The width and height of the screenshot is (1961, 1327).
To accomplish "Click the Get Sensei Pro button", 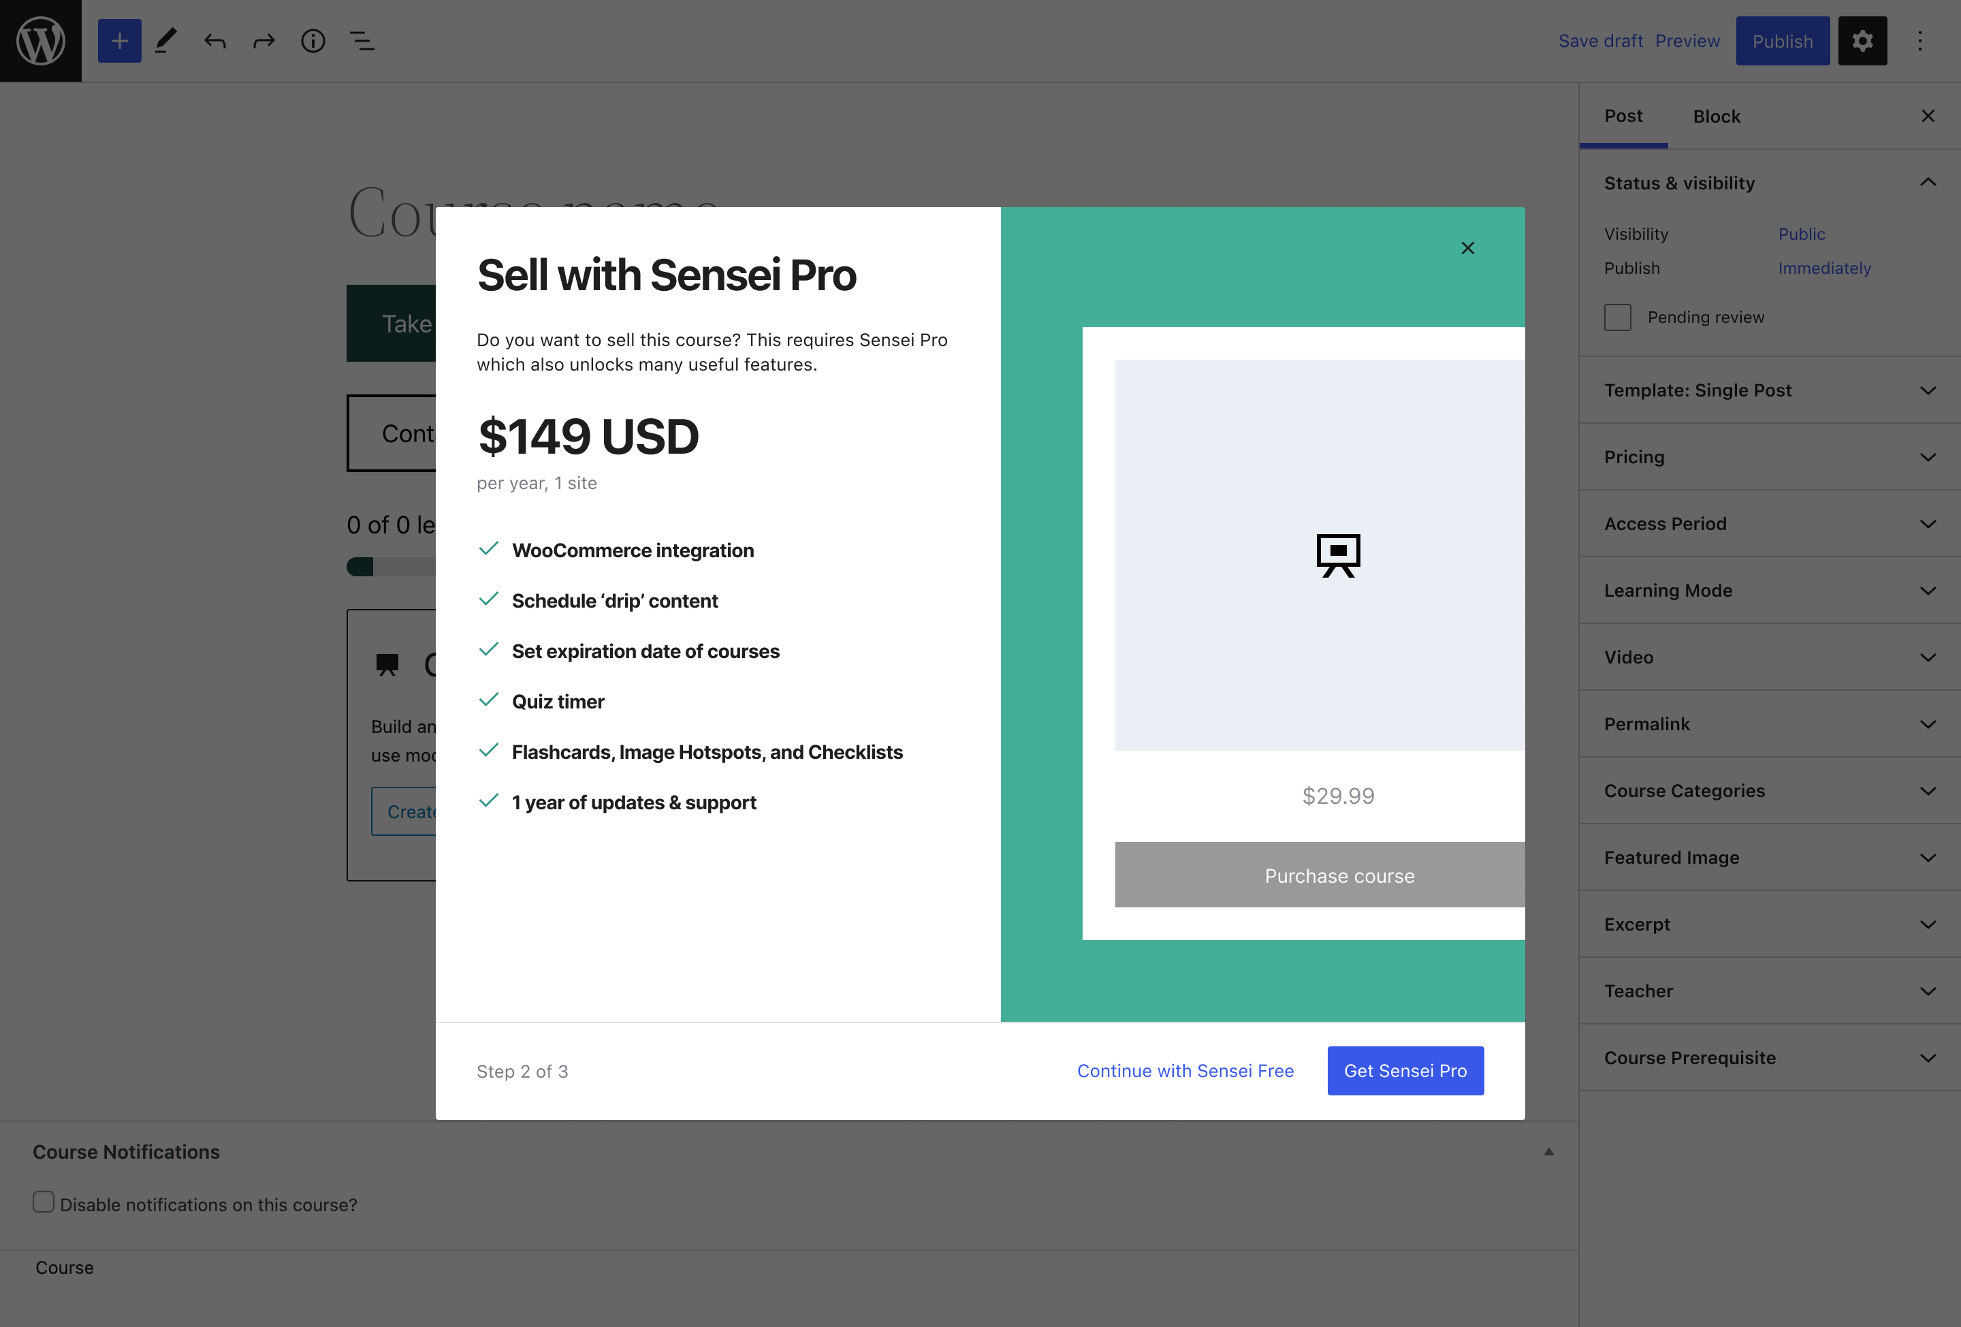I will tap(1405, 1070).
